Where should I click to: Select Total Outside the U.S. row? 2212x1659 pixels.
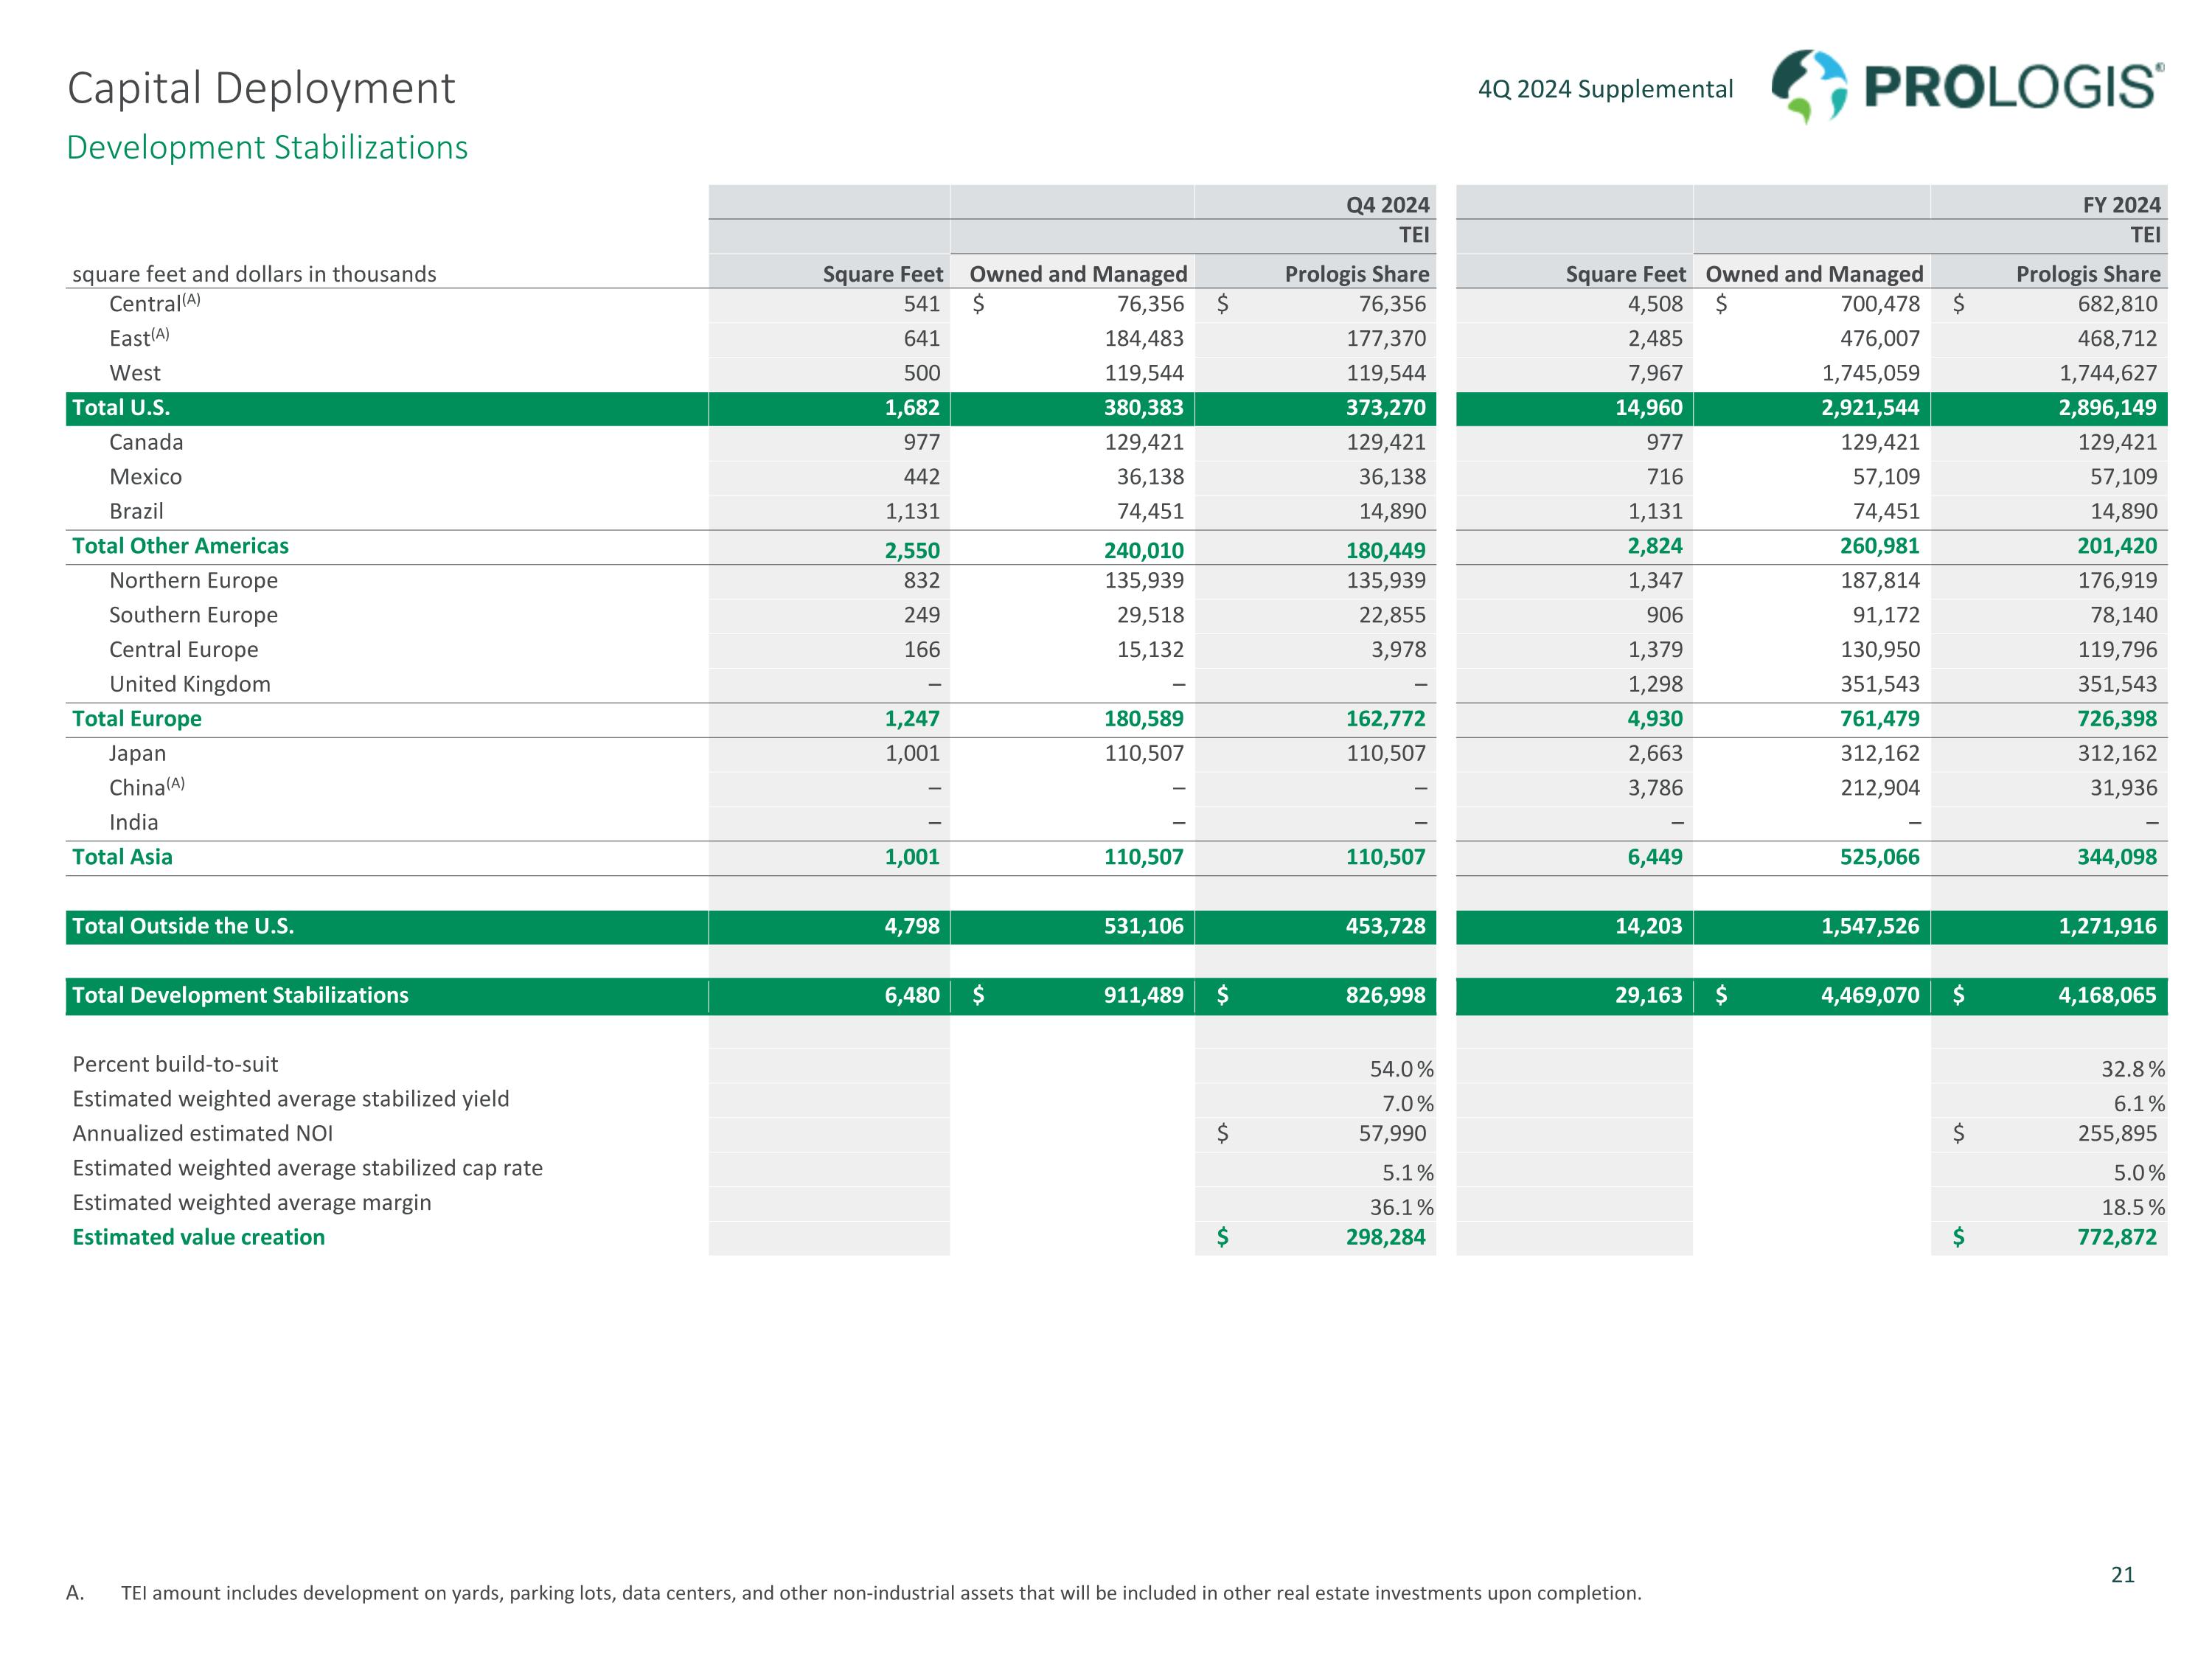183,926
